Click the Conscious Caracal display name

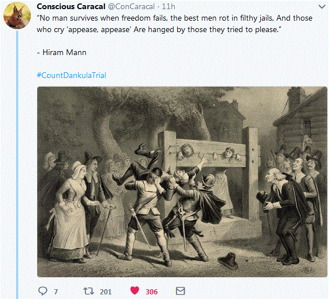(x=71, y=6)
